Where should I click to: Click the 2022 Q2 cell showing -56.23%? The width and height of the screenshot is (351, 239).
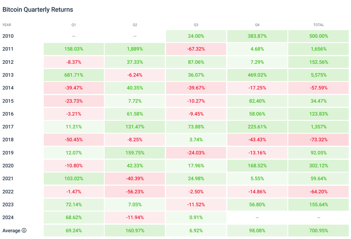point(135,192)
